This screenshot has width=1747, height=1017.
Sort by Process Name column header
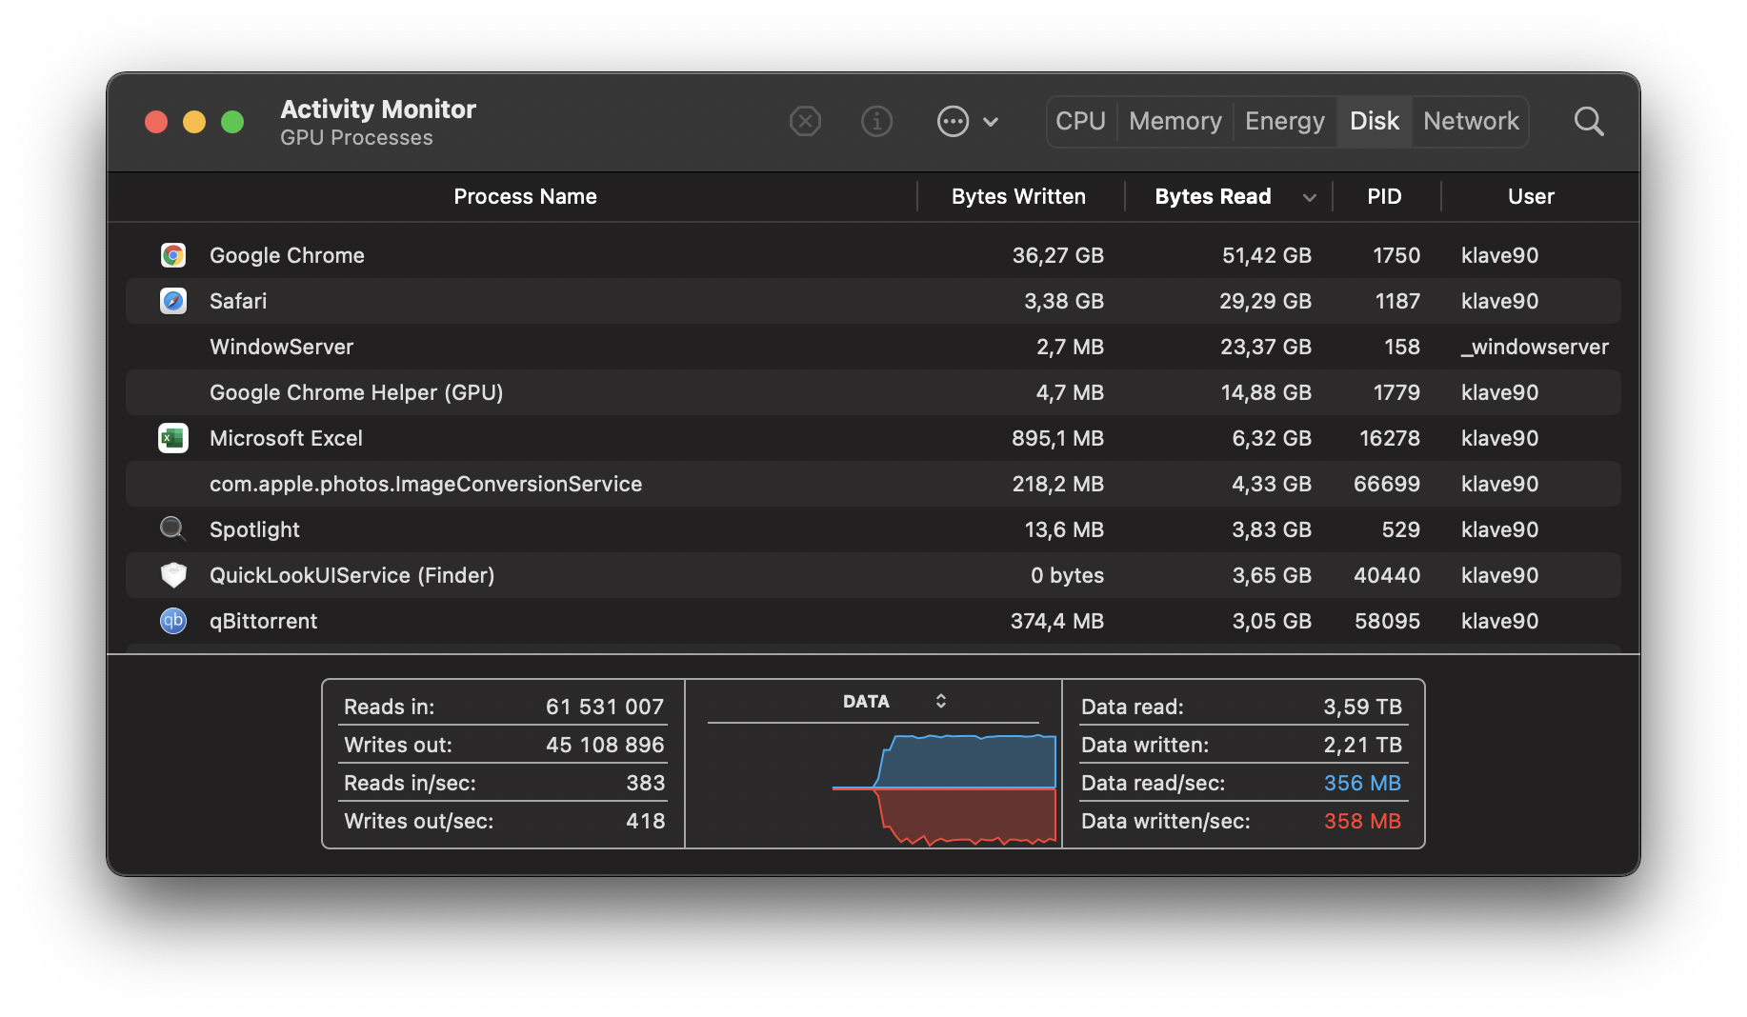525,197
